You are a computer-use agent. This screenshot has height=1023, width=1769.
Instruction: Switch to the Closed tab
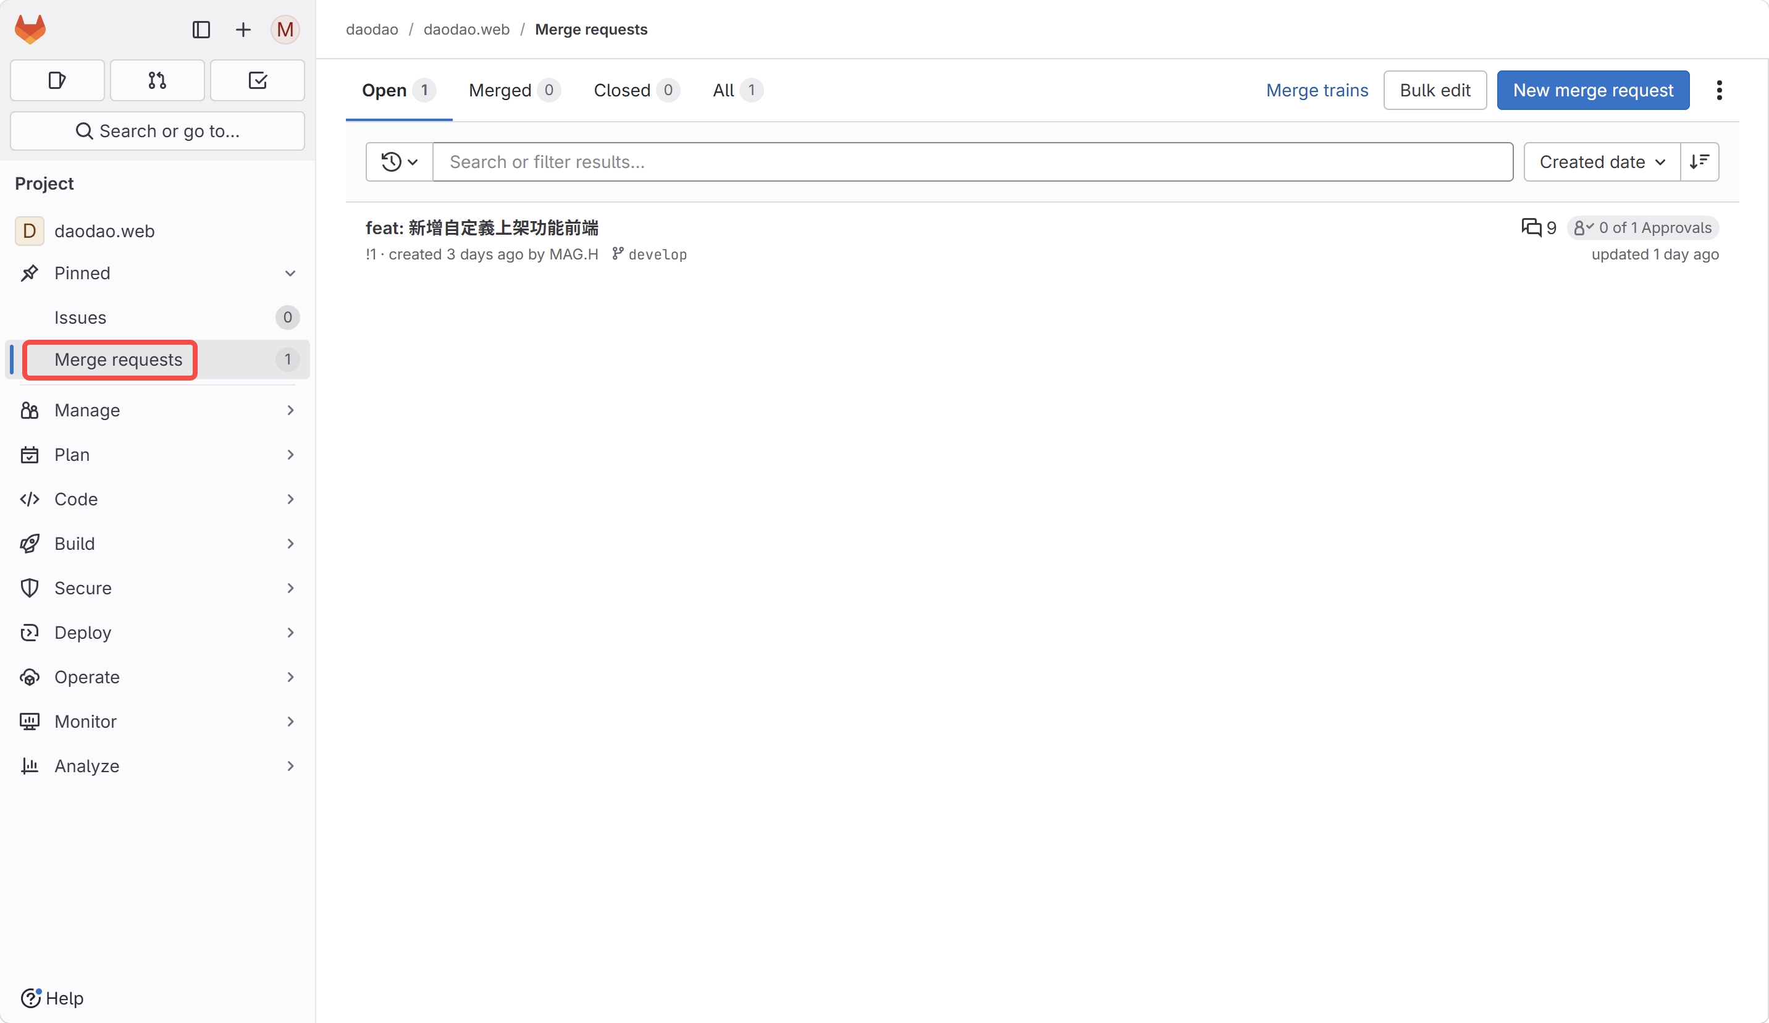pyautogui.click(x=637, y=91)
